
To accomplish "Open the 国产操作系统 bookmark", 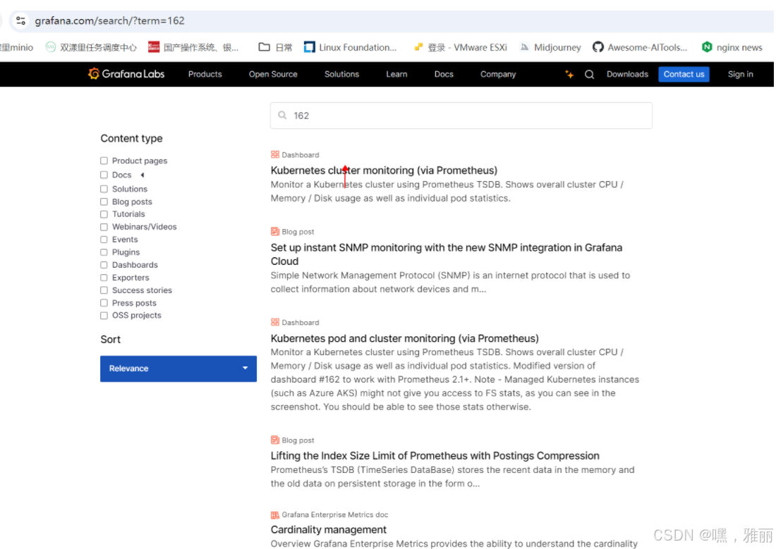I will pyautogui.click(x=193, y=47).
